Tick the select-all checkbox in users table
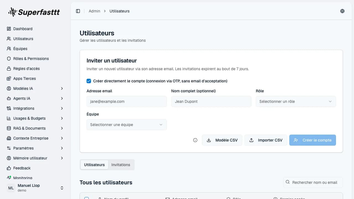Viewport: 354px width, 199px height. 87,198
